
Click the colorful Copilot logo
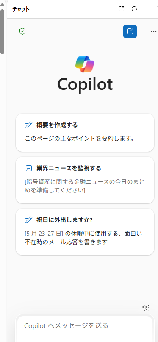[x=85, y=64]
